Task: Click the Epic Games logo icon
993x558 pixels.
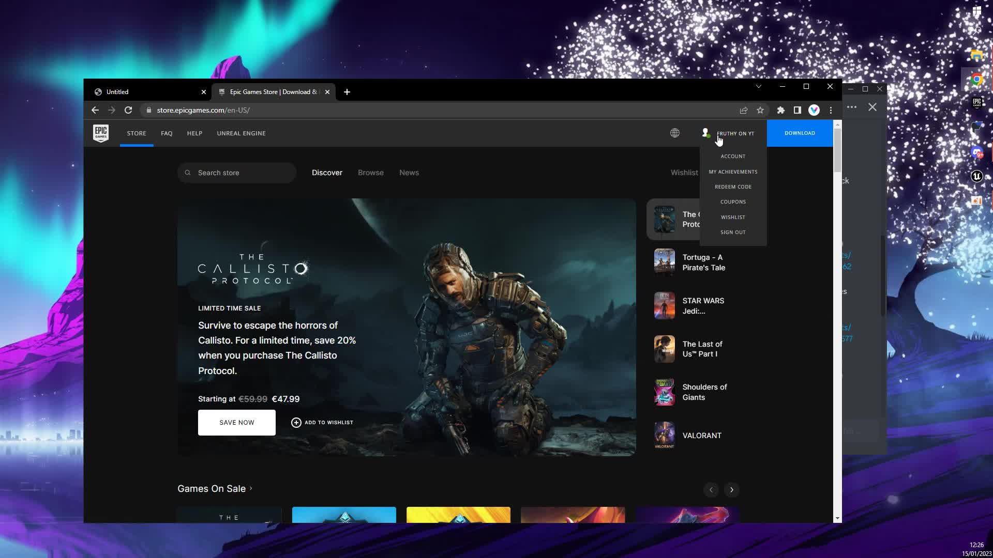Action: [101, 133]
